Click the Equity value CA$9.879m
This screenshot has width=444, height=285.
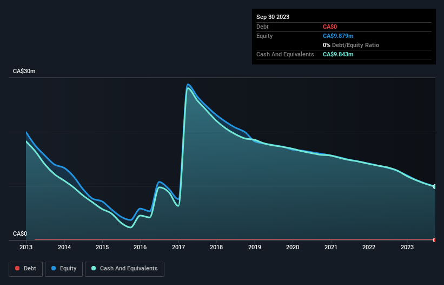point(338,36)
